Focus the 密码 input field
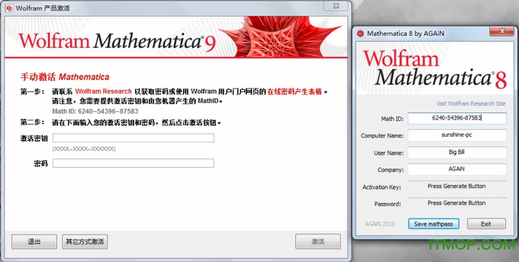This screenshot has width=519, height=262. pyautogui.click(x=134, y=163)
